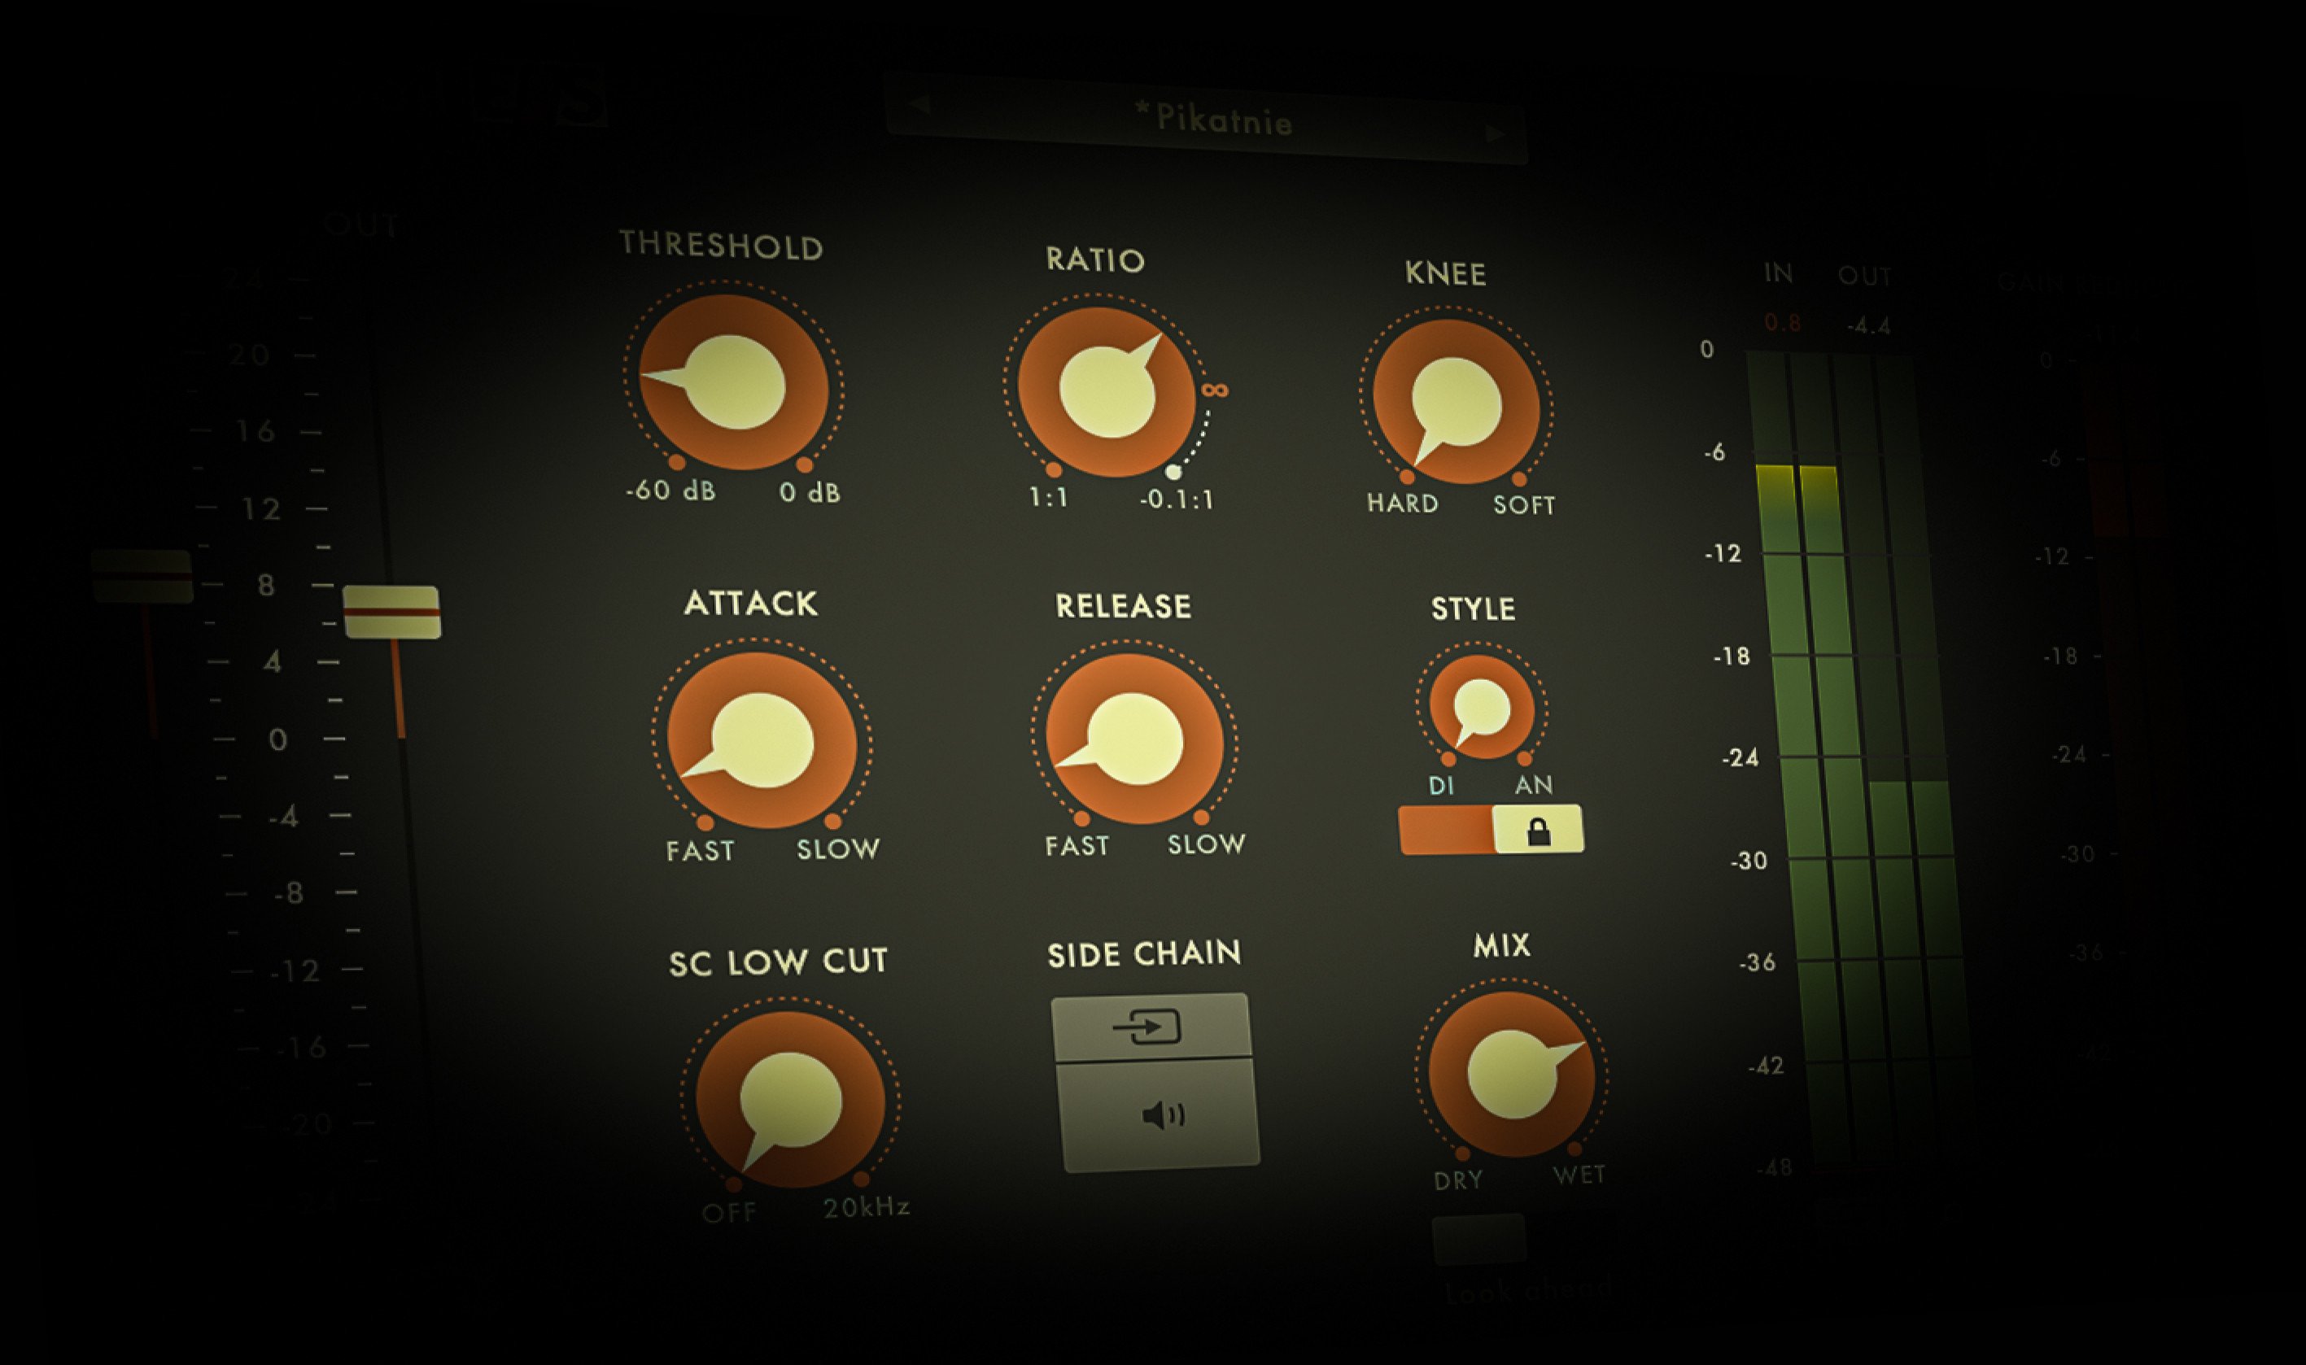The image size is (2306, 1365).
Task: Click the white dot marker on Ratio ring
Action: (x=1173, y=472)
